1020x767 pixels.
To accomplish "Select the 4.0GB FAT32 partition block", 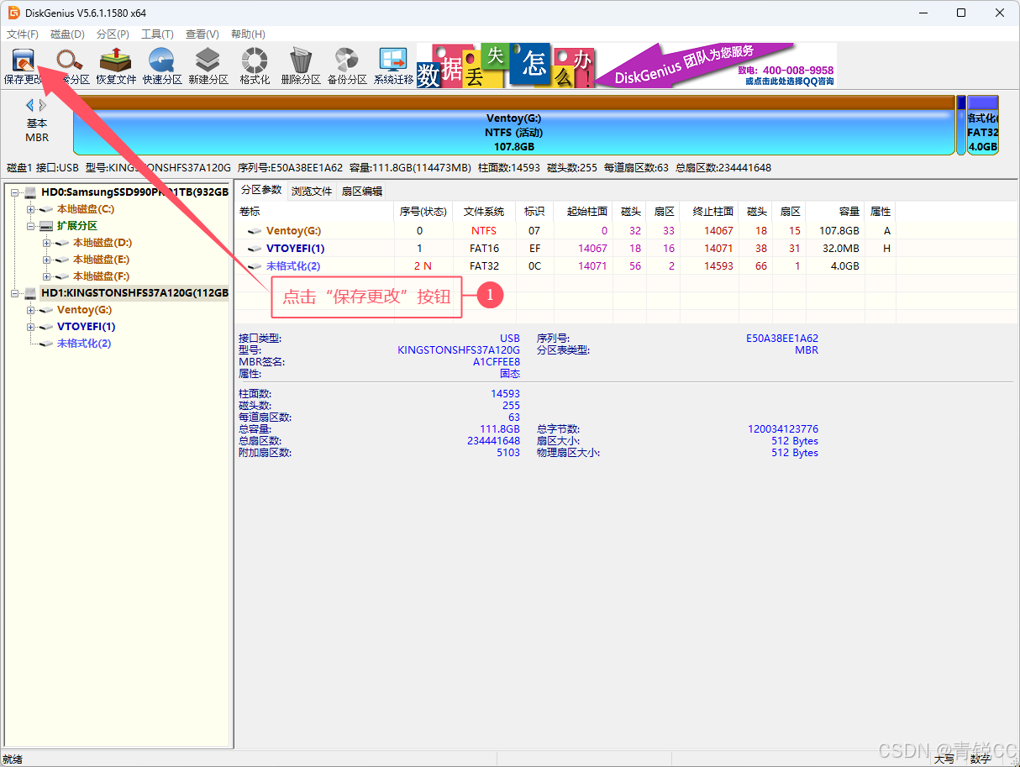I will coord(982,125).
